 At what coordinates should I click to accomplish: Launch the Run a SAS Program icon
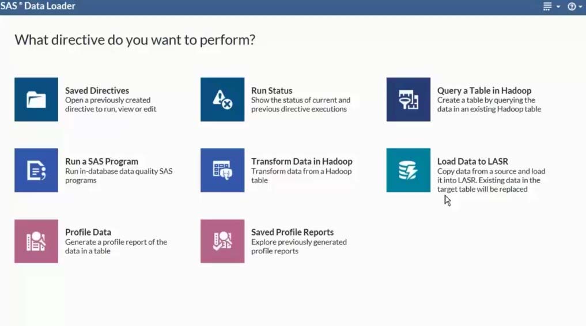point(36,170)
